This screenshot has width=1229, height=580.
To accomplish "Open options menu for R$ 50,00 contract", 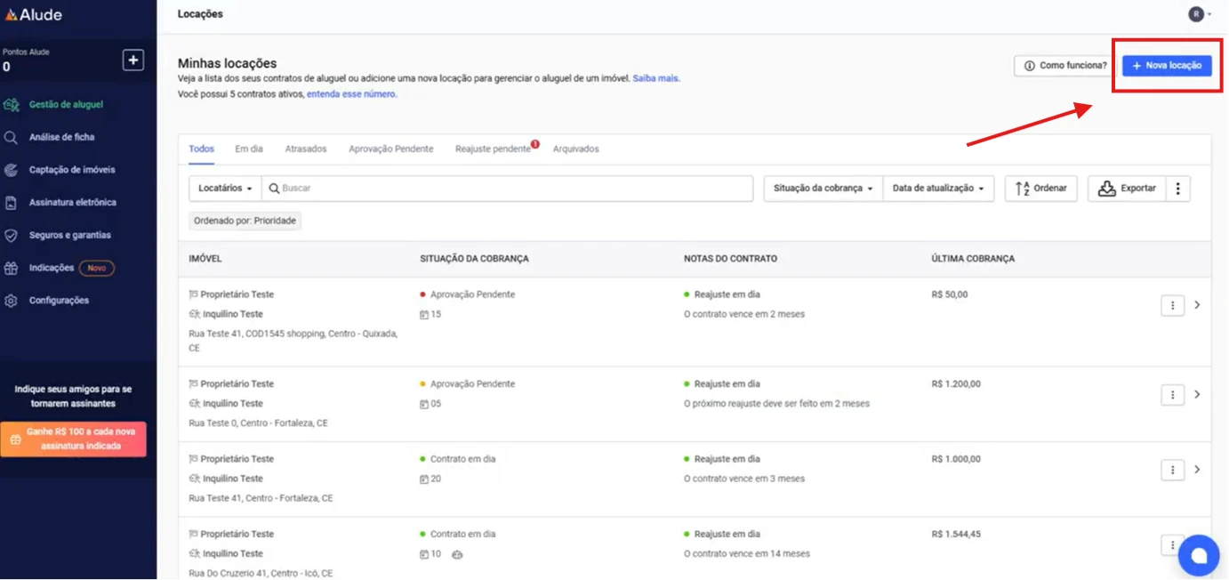I will 1173,305.
